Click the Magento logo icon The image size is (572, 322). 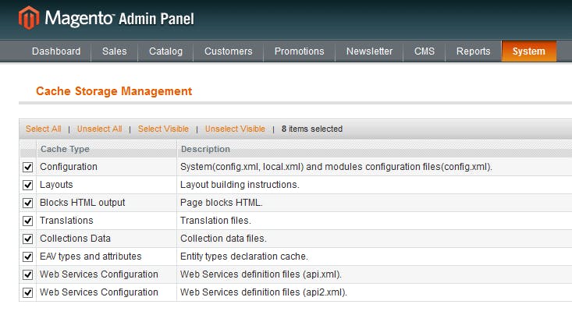(x=29, y=17)
